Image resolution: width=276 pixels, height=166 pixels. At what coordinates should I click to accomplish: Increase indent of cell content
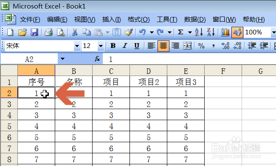click(264, 46)
